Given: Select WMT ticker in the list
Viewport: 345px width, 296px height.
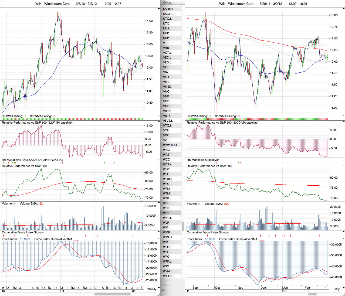Looking at the screenshot, I should [167, 242].
